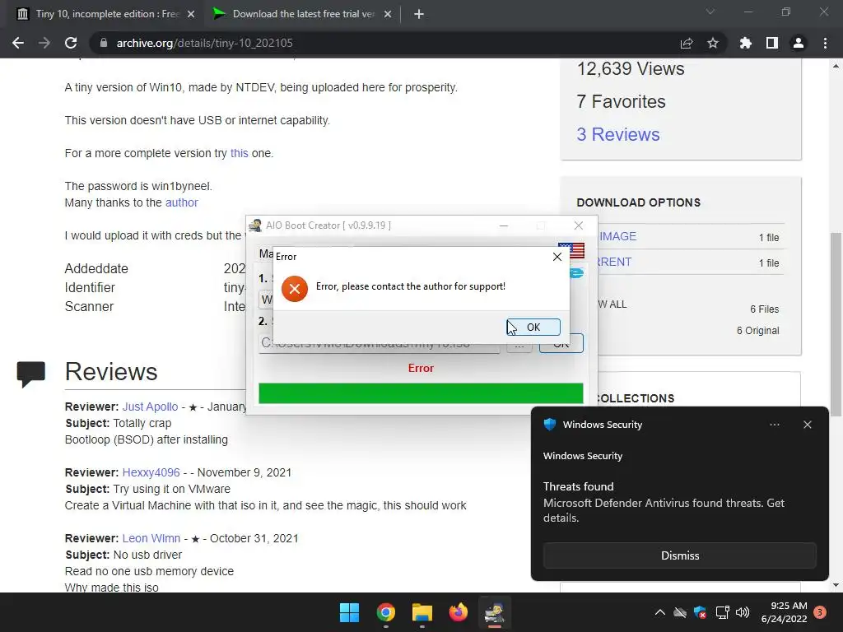The width and height of the screenshot is (843, 632).
Task: Close the Windows Security toast
Action: tap(807, 425)
